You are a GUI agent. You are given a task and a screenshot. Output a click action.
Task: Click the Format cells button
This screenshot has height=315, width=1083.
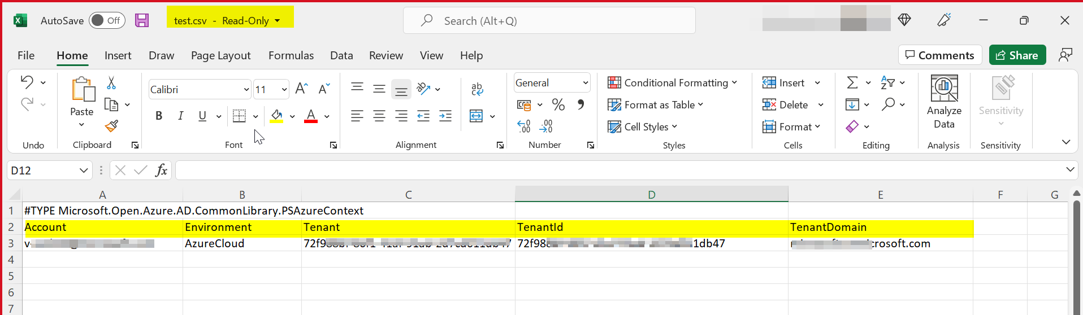(x=791, y=126)
